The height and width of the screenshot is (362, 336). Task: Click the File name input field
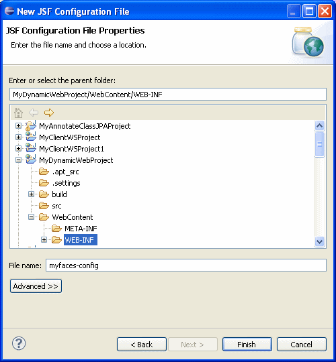click(x=186, y=265)
